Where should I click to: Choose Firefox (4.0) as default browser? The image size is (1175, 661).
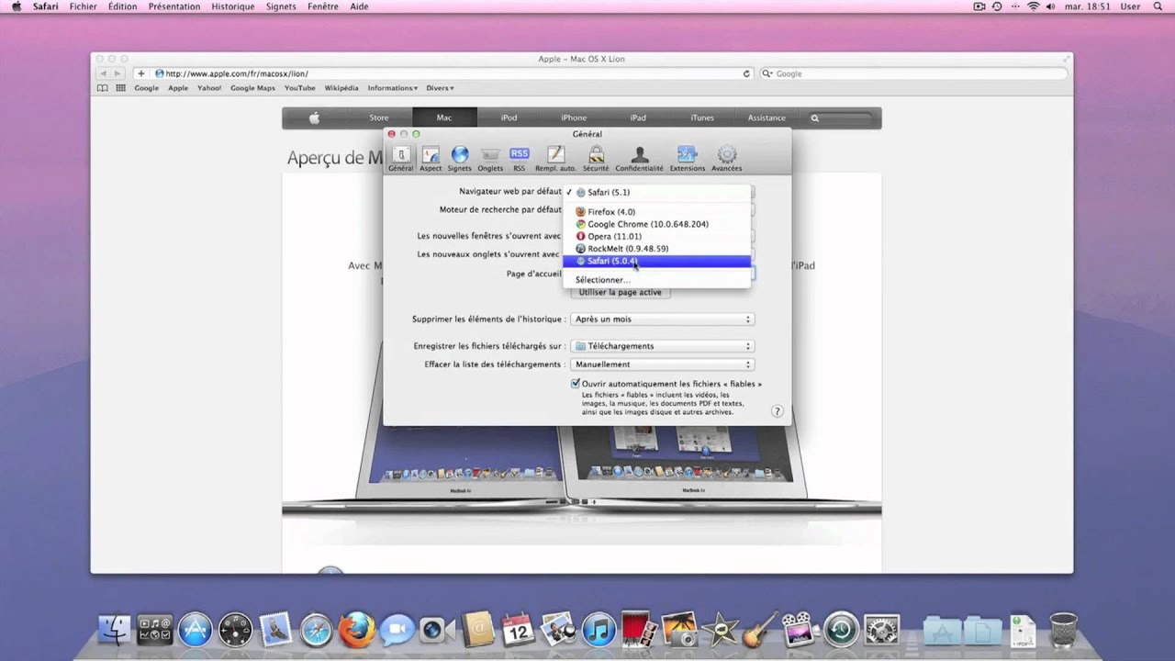(x=656, y=212)
